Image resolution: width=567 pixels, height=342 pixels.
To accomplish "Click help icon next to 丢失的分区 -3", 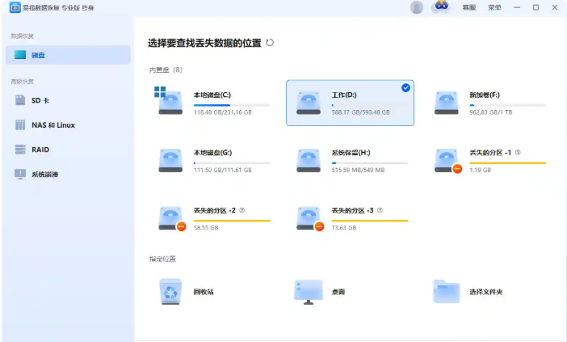I will (380, 210).
